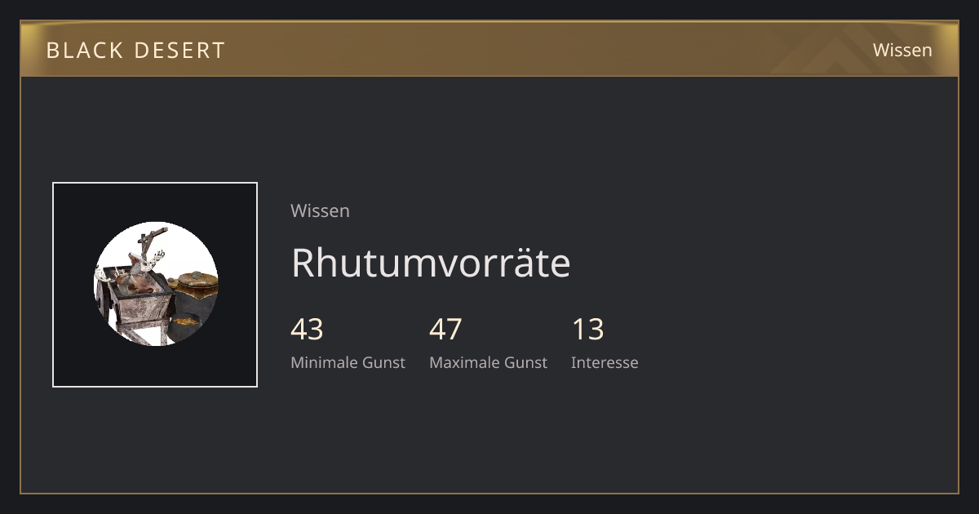This screenshot has height=514, width=979.
Task: Click the Interesse label
Action: pyautogui.click(x=605, y=362)
